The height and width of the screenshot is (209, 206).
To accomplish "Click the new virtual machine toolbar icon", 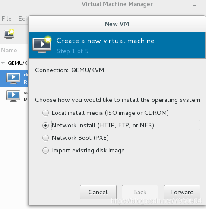I will (x=9, y=34).
